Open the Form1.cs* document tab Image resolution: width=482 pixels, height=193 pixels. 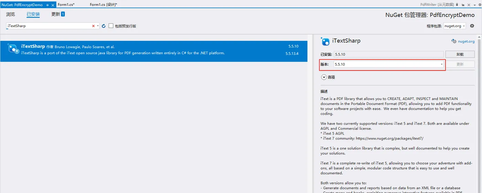pyautogui.click(x=66, y=5)
